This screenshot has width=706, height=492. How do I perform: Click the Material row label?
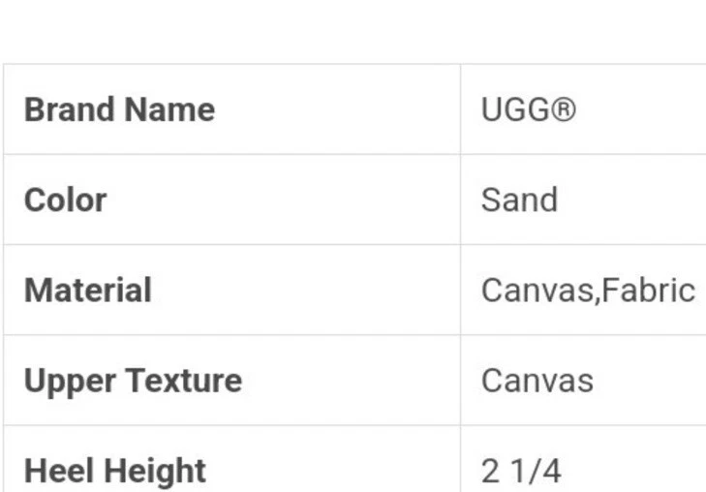point(87,291)
